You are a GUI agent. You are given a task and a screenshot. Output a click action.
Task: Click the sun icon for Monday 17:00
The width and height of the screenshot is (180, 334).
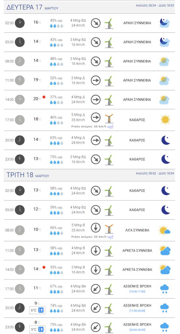pyautogui.click(x=165, y=119)
